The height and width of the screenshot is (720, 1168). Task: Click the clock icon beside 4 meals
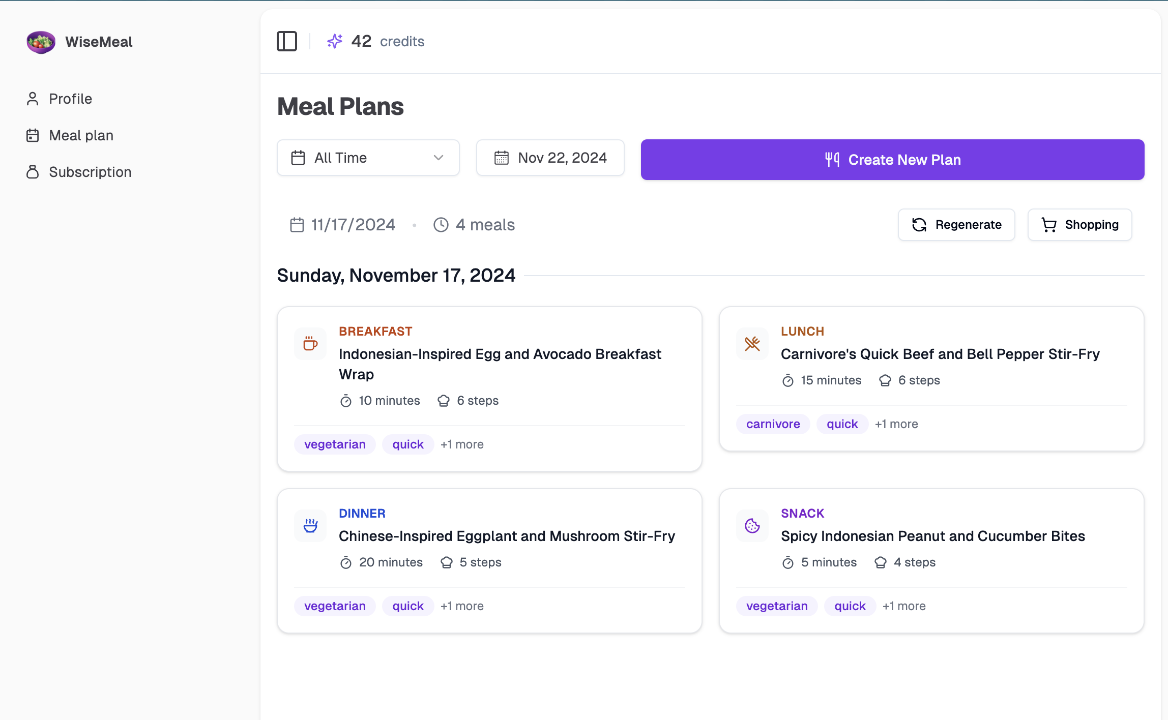tap(441, 225)
